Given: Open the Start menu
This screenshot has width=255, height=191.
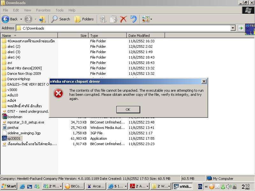Looking at the screenshot, I should tap(9, 186).
